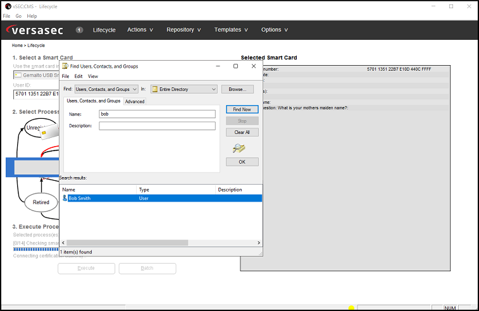This screenshot has height=311, width=479.
Task: Minimize the Find Users dialog
Action: click(218, 66)
